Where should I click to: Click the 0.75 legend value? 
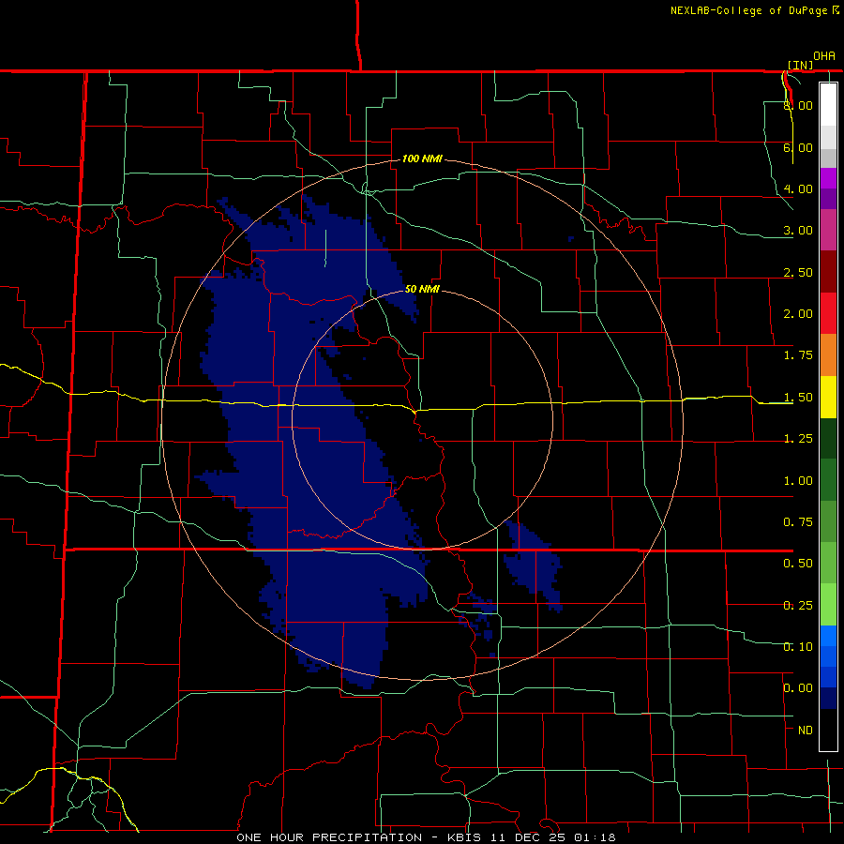pos(798,522)
